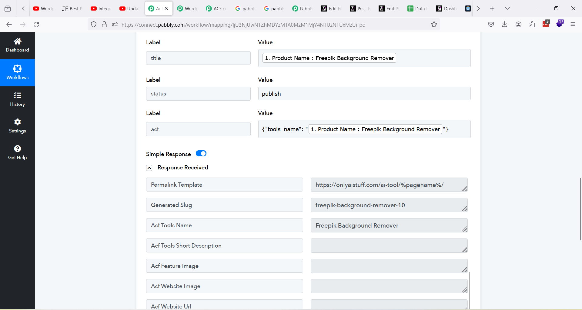
Task: Click the page vertical scrollbar thumb
Action: click(580, 209)
